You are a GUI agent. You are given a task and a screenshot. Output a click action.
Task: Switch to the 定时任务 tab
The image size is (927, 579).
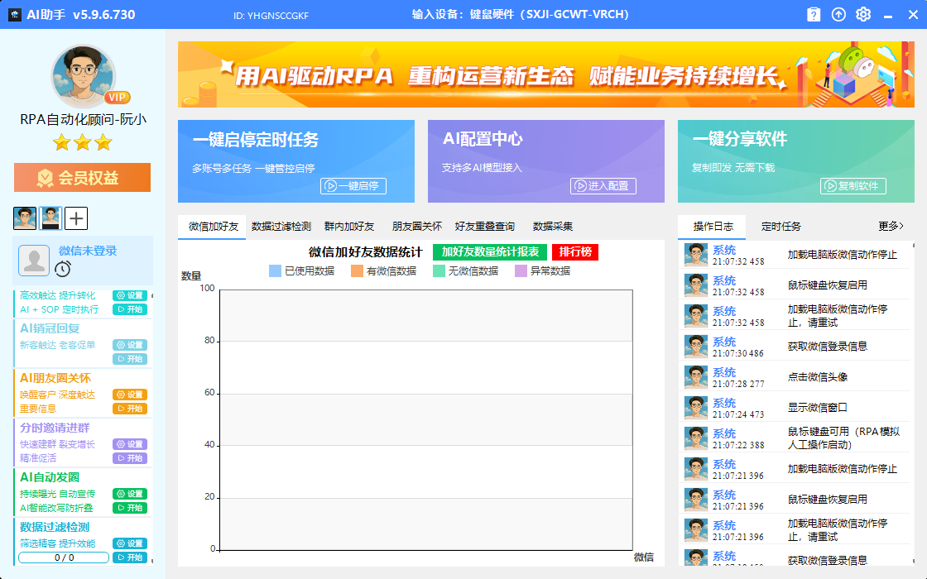point(781,227)
